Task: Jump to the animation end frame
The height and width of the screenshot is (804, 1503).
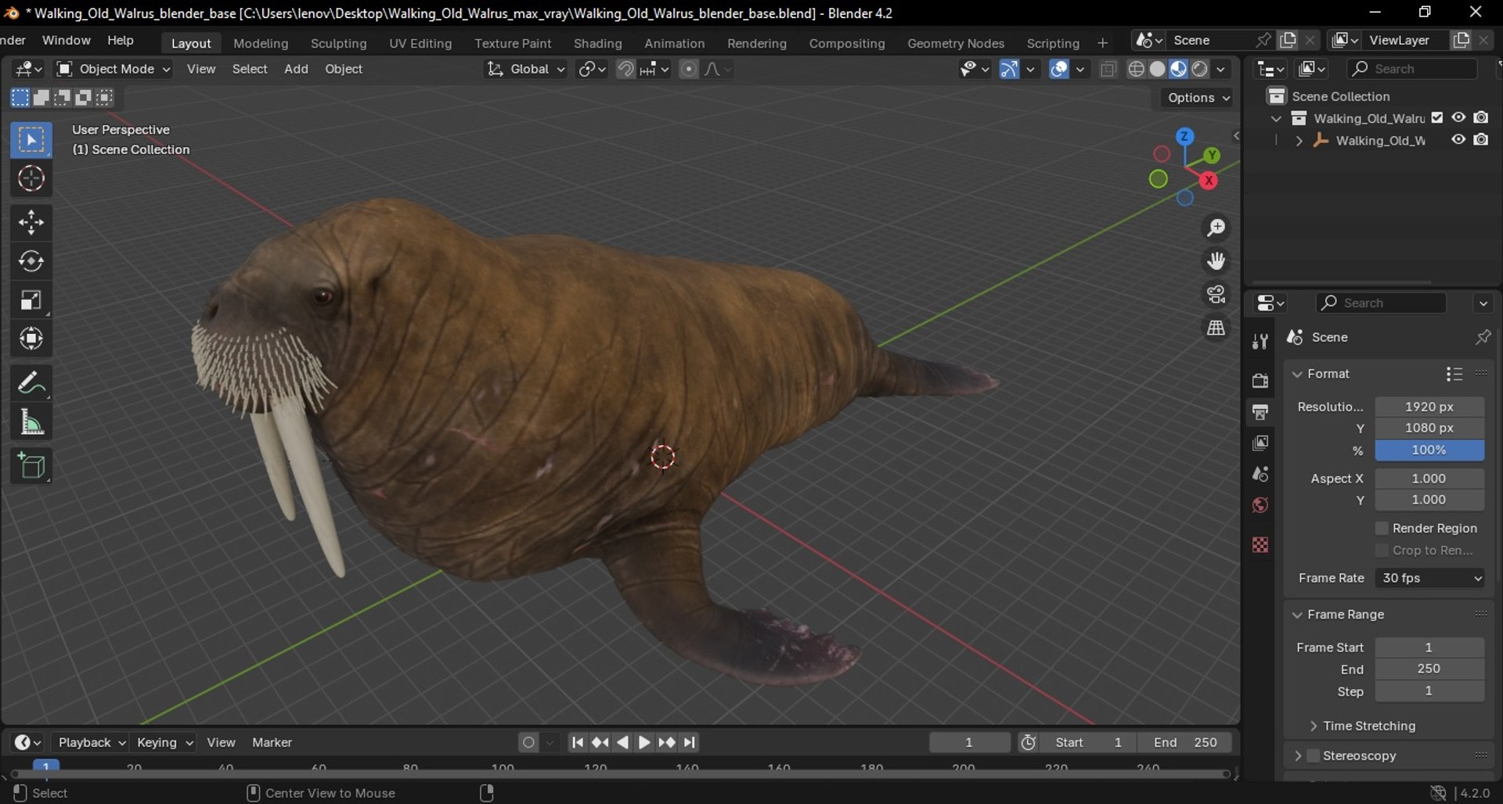Action: pyautogui.click(x=690, y=742)
